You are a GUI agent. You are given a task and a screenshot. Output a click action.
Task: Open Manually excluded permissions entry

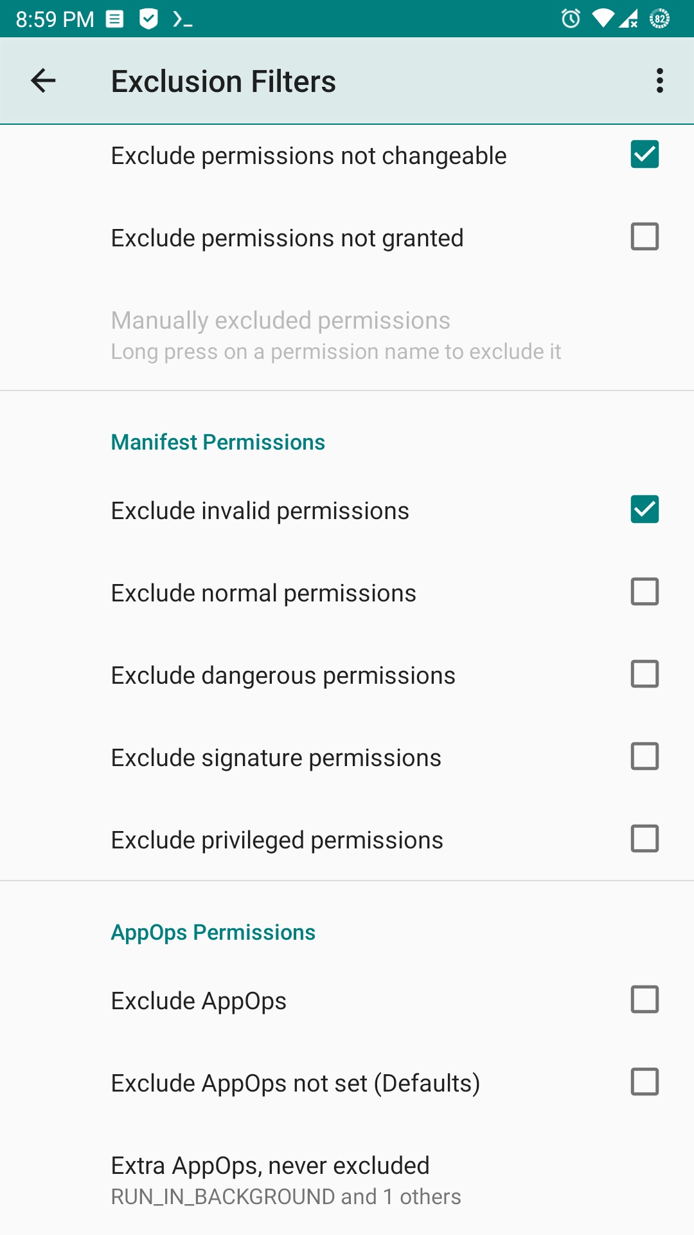(x=347, y=334)
